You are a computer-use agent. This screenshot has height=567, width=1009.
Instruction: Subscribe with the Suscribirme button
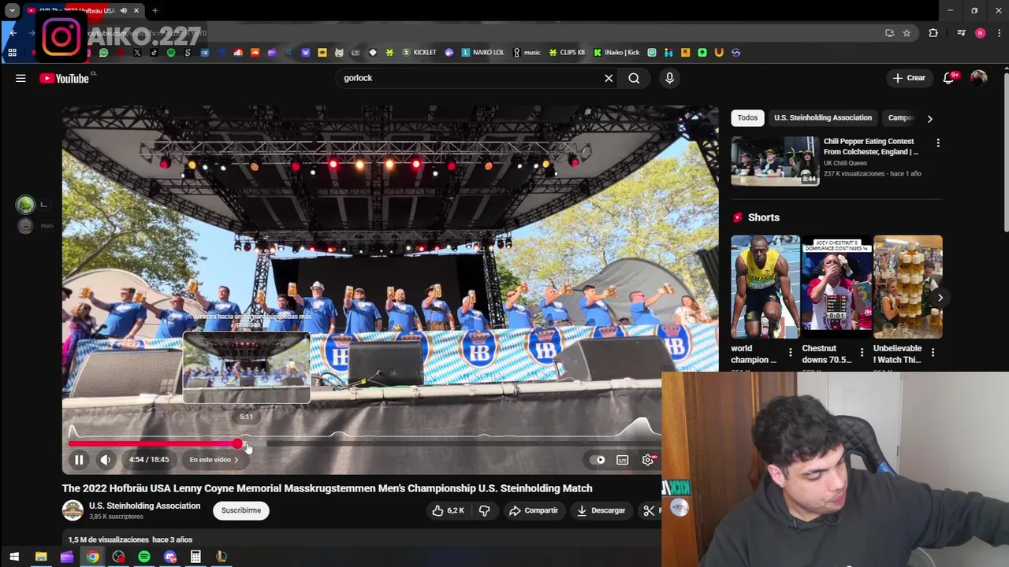(241, 510)
